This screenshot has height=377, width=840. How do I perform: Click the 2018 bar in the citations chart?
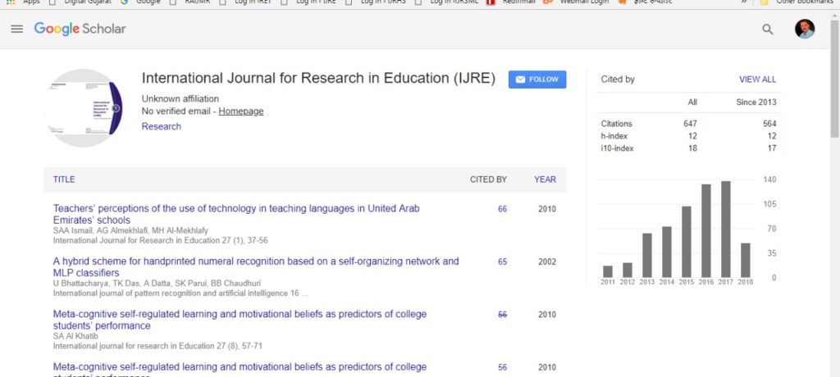[x=745, y=261]
